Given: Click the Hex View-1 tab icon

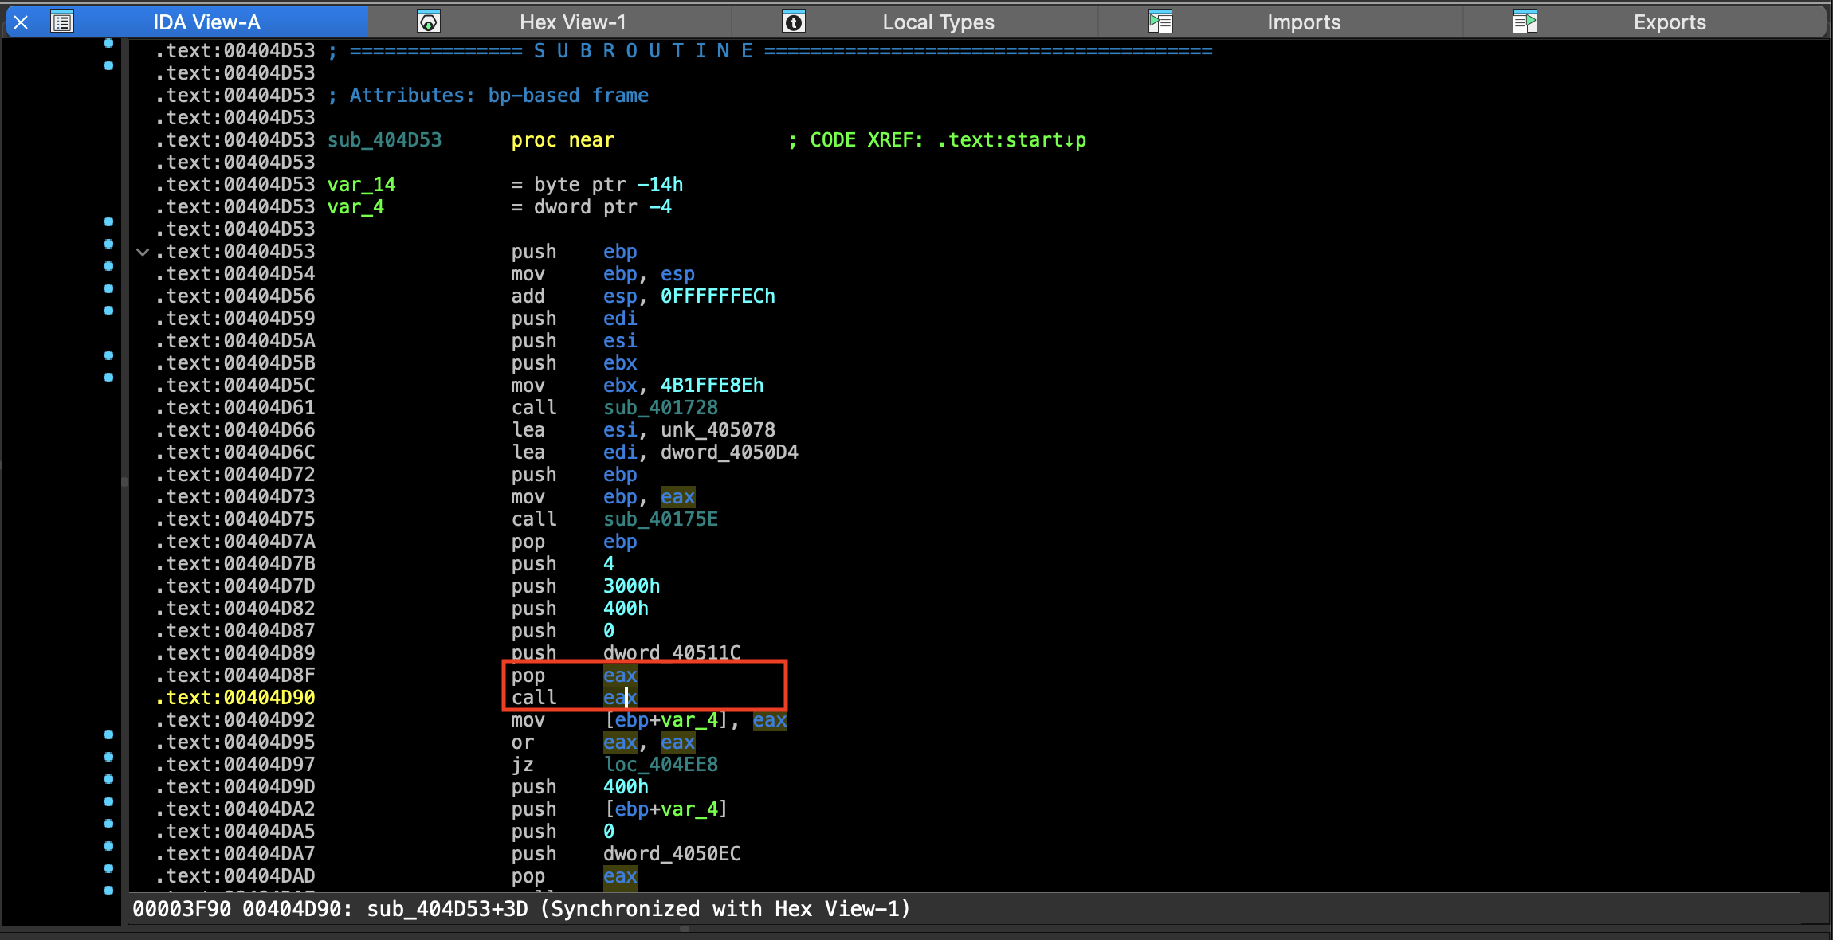Looking at the screenshot, I should coord(429,22).
